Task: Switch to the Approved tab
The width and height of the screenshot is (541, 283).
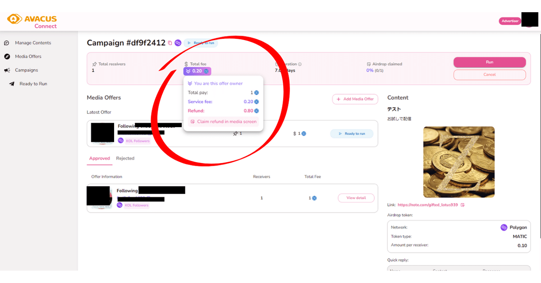Action: pos(100,159)
